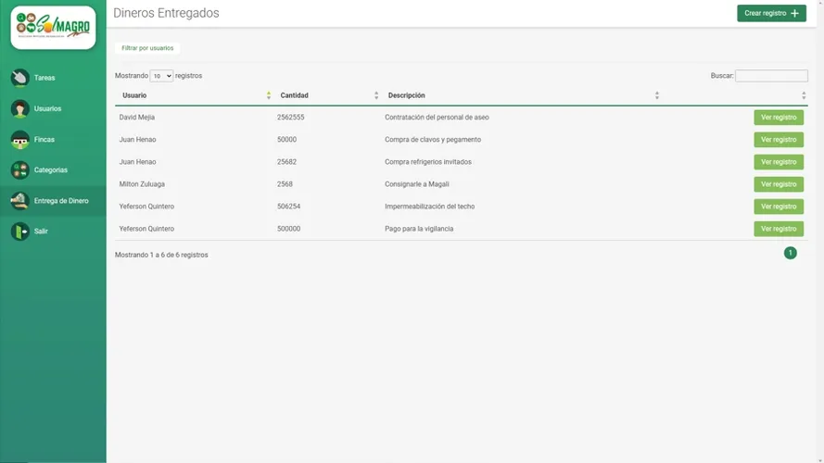View record for David Mejia
Screen dimensions: 824x463
[x=778, y=118]
